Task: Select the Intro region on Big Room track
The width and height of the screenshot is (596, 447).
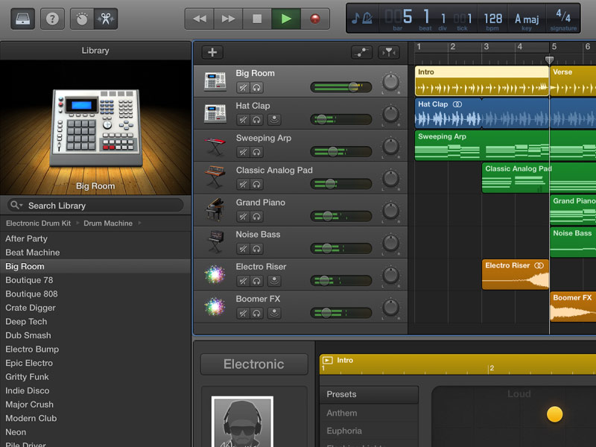Action: pyautogui.click(x=482, y=81)
